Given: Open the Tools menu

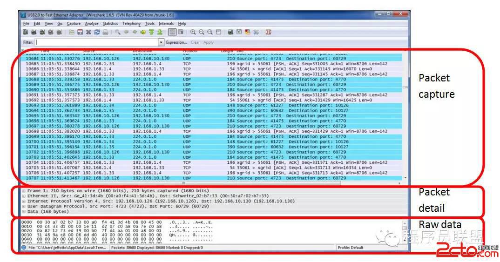Looking at the screenshot, I should [150, 24].
